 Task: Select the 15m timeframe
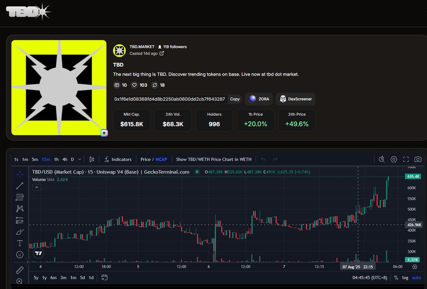(x=46, y=159)
